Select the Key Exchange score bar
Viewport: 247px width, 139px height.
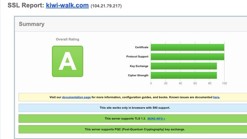(x=184, y=66)
